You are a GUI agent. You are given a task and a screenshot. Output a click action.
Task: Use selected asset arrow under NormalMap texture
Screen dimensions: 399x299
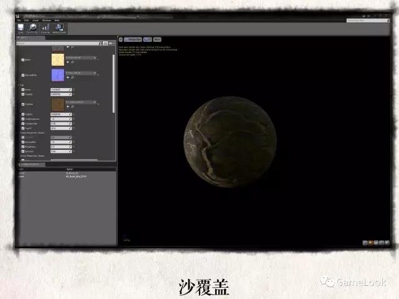[x=68, y=77]
